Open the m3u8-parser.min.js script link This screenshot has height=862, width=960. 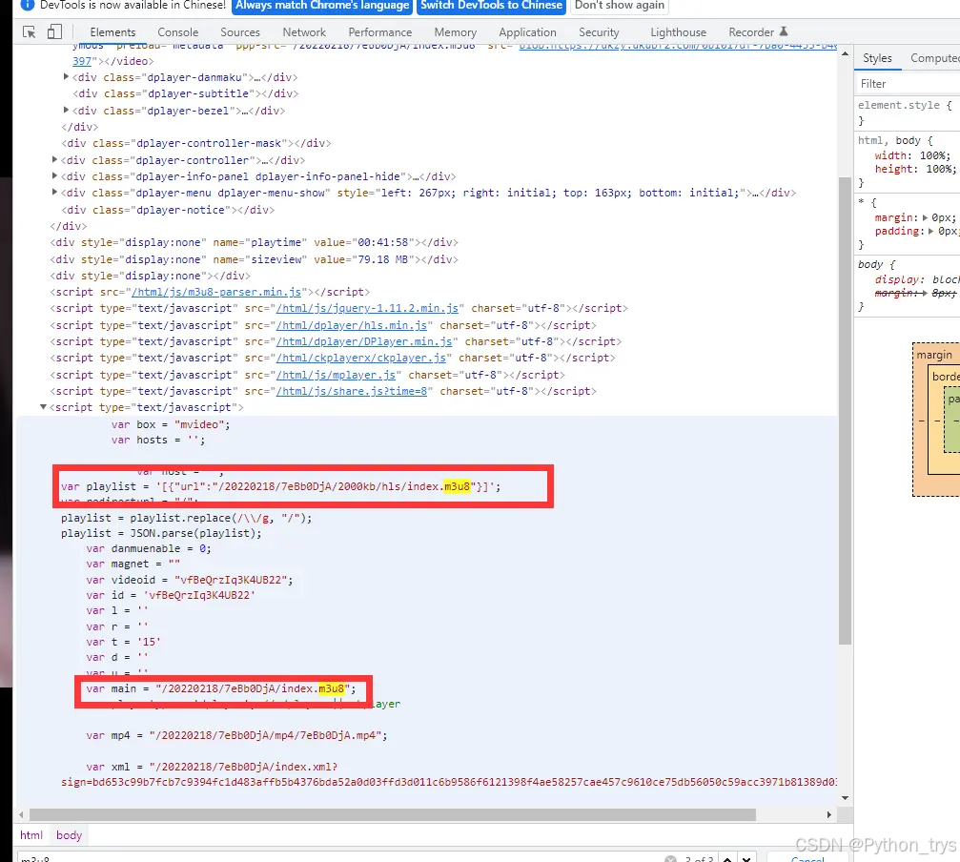[216, 292]
